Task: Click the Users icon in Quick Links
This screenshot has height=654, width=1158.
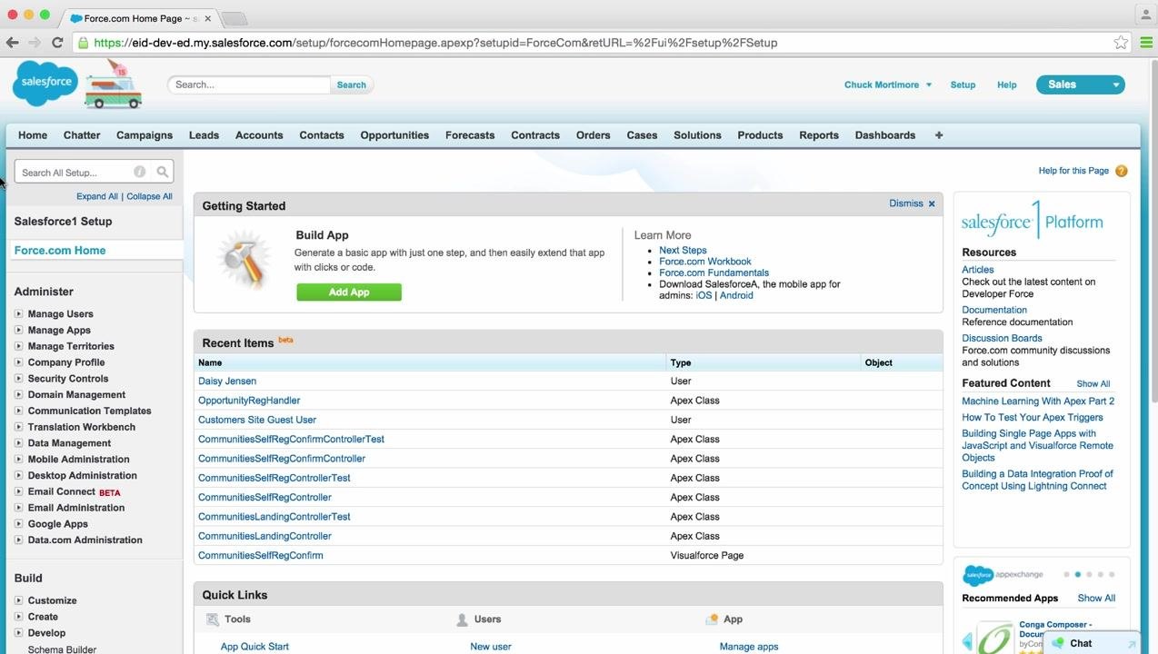Action: coord(462,619)
